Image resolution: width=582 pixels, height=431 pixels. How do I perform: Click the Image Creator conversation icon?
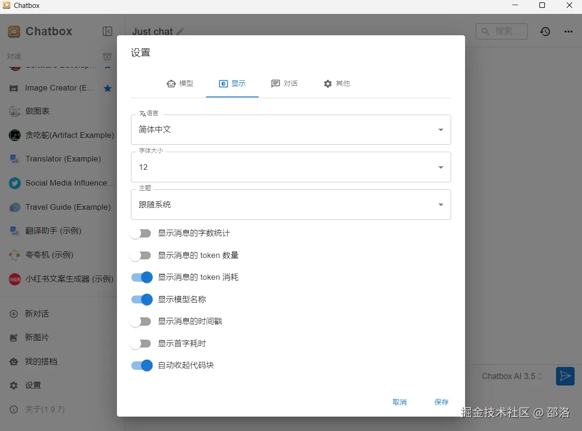14,88
